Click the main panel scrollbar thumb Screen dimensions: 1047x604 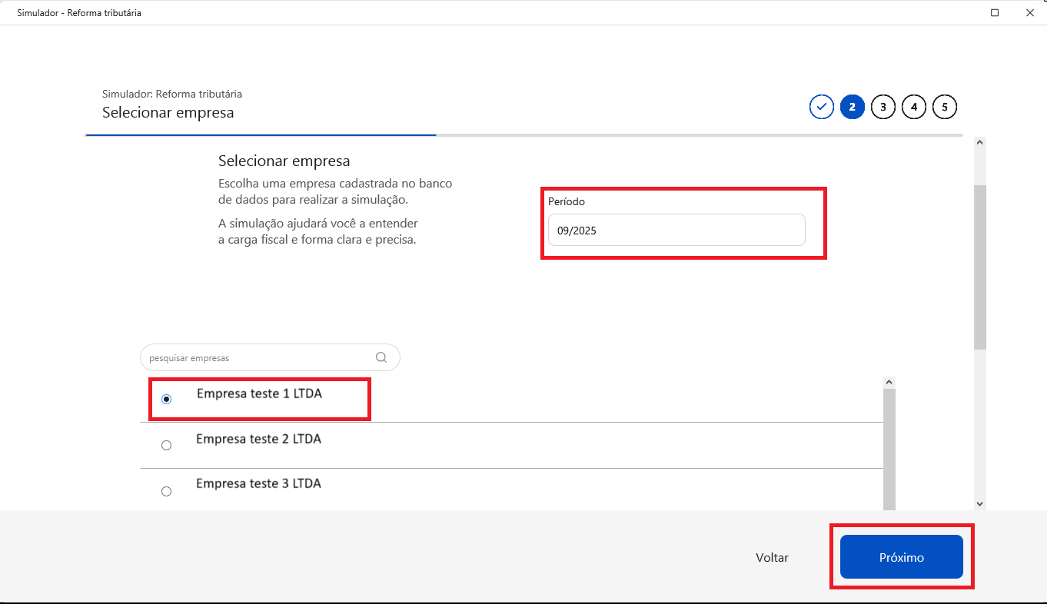[x=979, y=267]
